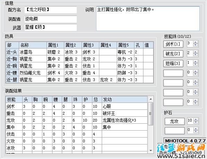Increase the 剑术[1] gem count with the up arrow
The width and height of the screenshot is (207, 159).
(196, 42)
